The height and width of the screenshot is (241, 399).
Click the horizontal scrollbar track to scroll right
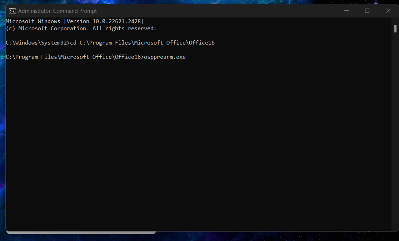(x=250, y=232)
